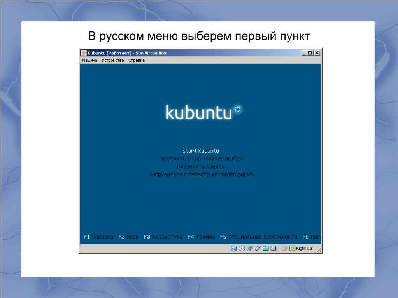Screen dimensions: 398x298
Task: Close the Kubuntu VirtualBox window
Action: (x=317, y=53)
